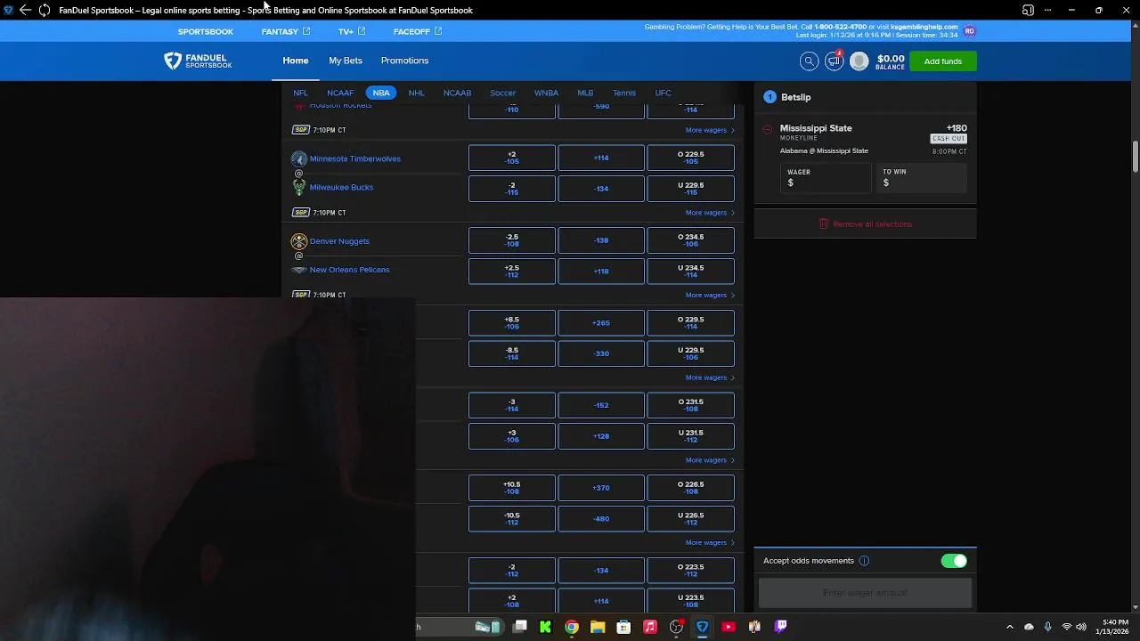This screenshot has height=641, width=1140.
Task: Open the green Kick app in taskbar
Action: [x=545, y=627]
